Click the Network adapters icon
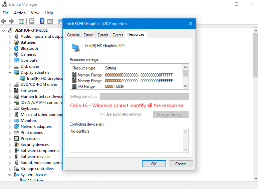Screen dimensions: 258x189 pyautogui.click(x=16, y=127)
